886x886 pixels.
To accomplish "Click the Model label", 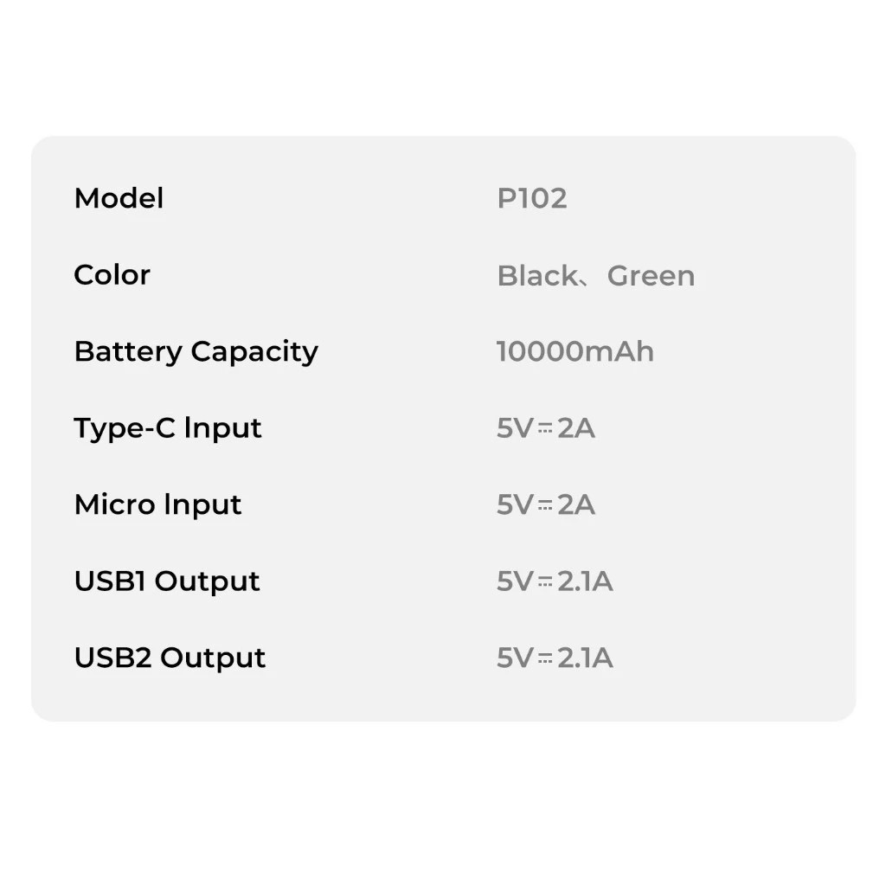I will pos(119,198).
